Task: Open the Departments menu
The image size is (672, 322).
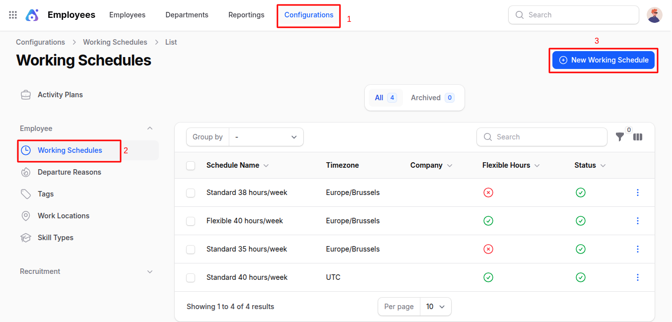Action: click(187, 15)
